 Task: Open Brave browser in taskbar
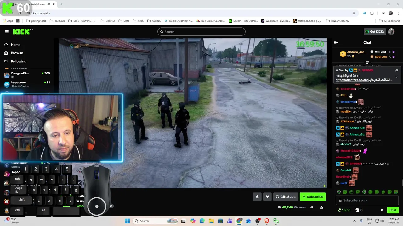(x=267, y=221)
